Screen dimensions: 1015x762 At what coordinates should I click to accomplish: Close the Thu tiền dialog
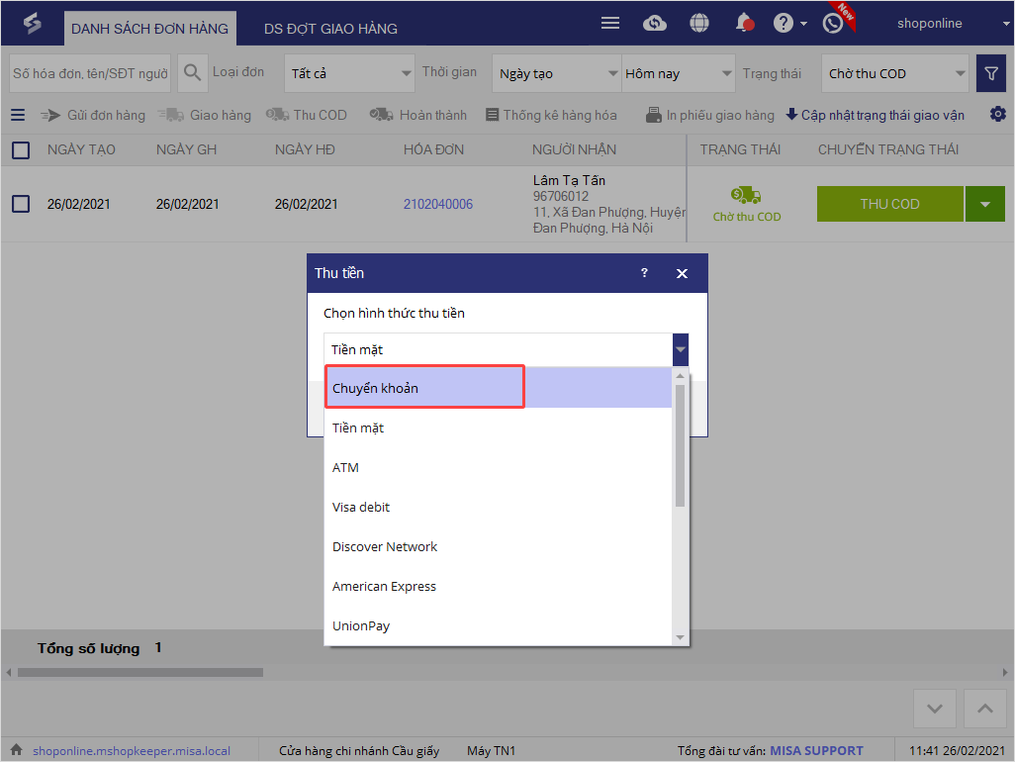click(682, 273)
